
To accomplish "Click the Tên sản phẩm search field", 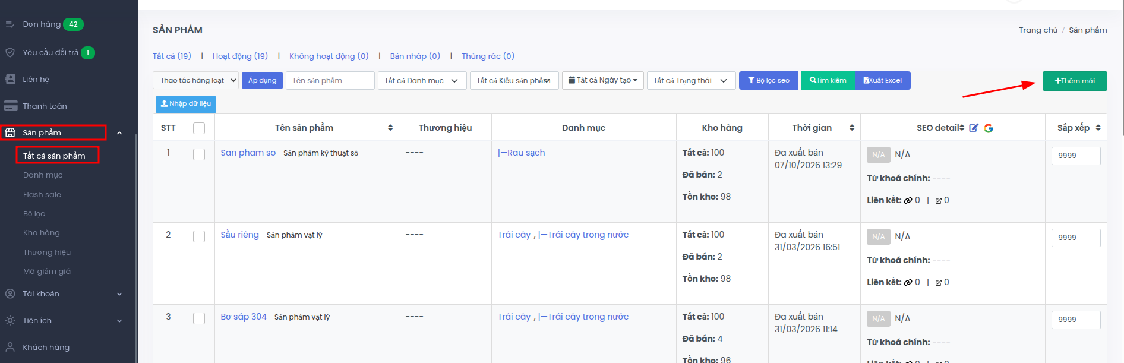I will (330, 80).
